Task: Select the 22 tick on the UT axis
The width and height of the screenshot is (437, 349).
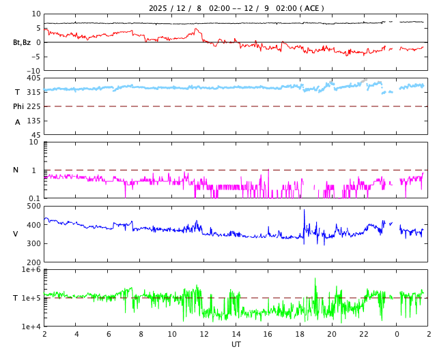Action: [364, 335]
